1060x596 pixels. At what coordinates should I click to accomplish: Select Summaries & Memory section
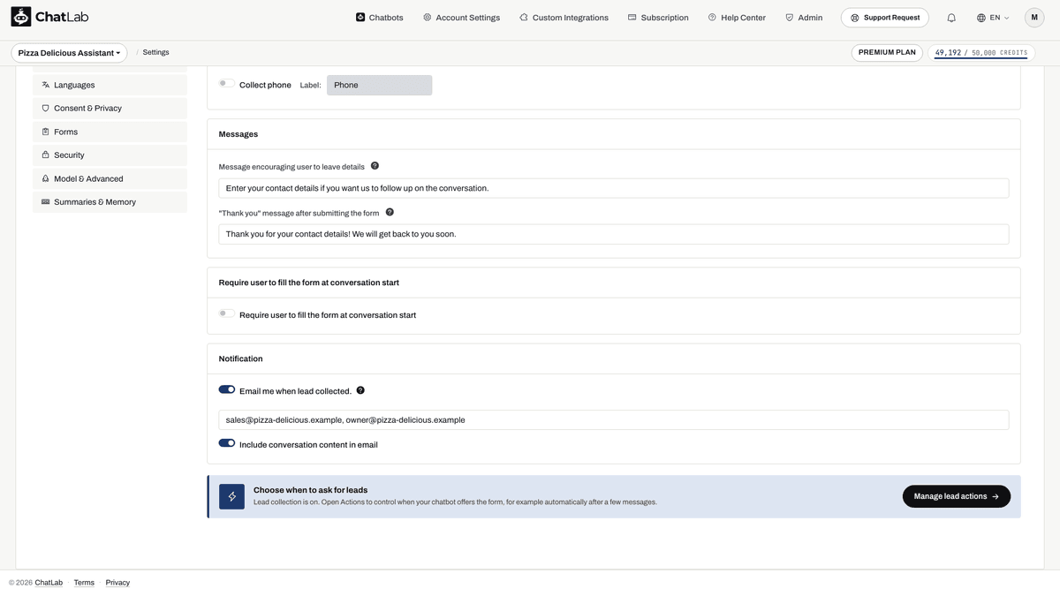[110, 201]
